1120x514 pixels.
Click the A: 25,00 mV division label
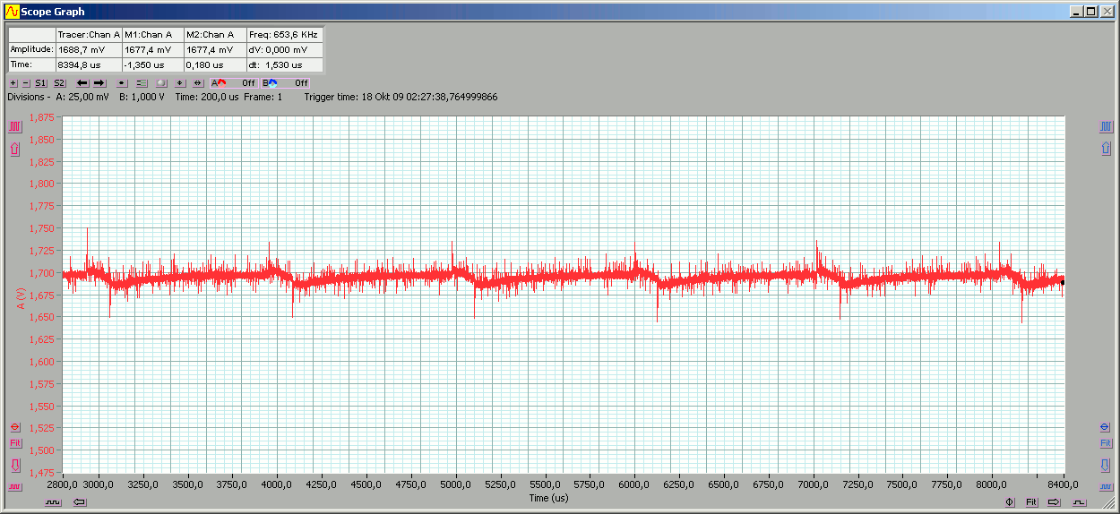[x=82, y=97]
